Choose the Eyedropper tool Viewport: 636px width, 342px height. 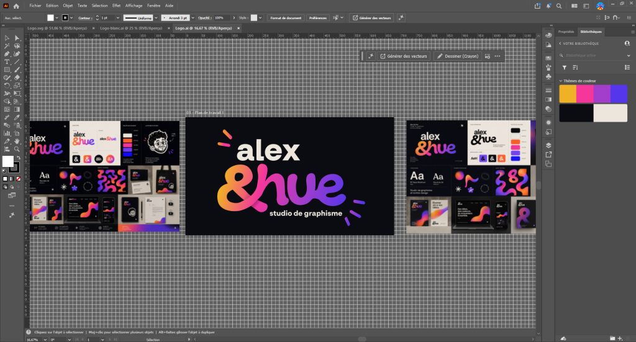(x=17, y=117)
